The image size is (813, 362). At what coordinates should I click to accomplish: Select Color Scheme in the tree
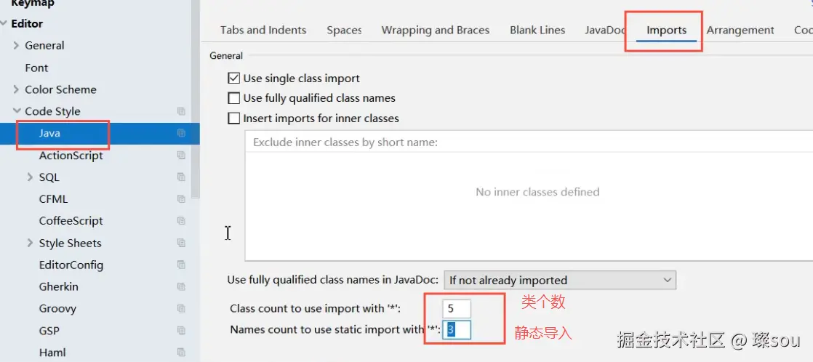pos(60,89)
